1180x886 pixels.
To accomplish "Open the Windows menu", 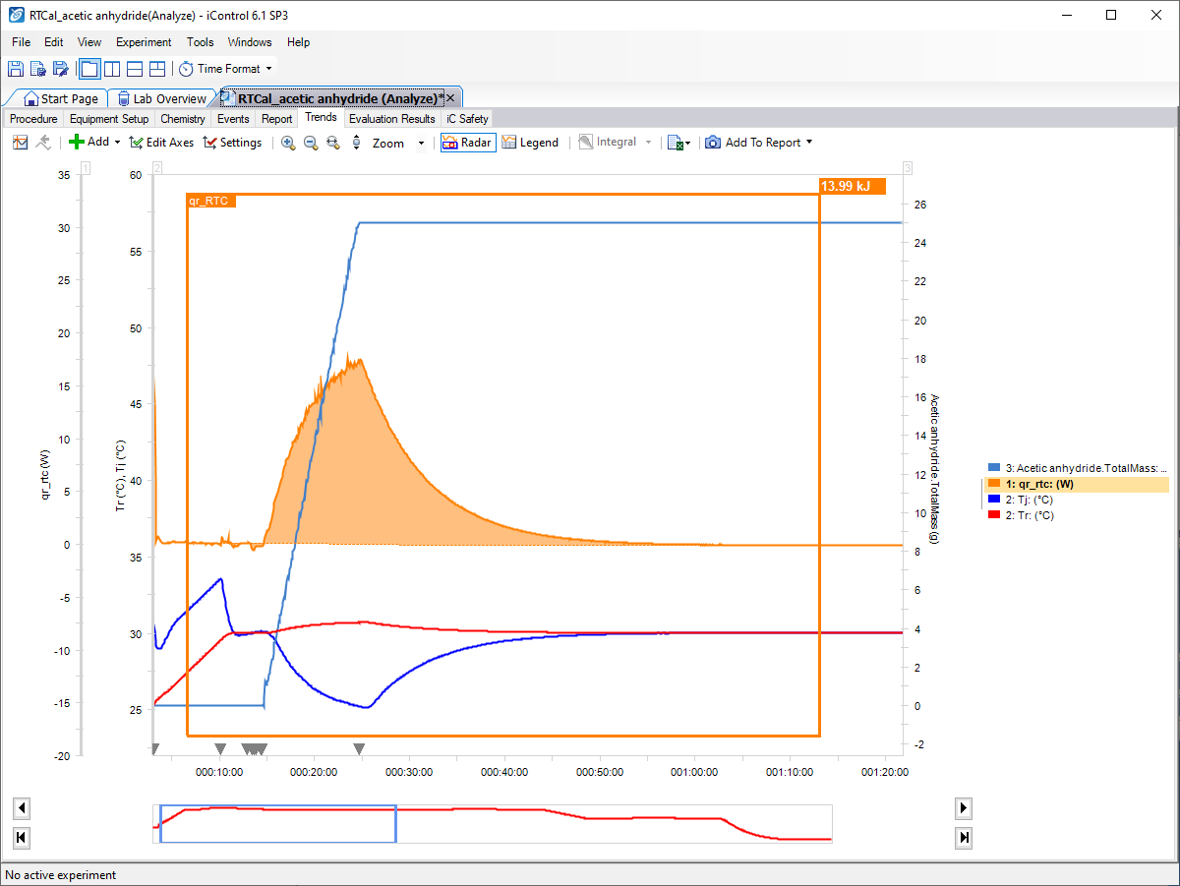I will click(x=250, y=42).
